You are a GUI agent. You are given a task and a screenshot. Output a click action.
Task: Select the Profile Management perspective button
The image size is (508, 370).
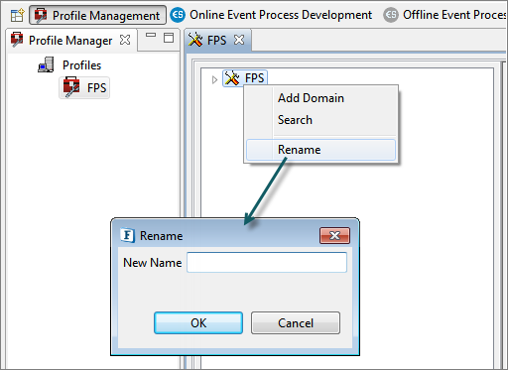97,15
